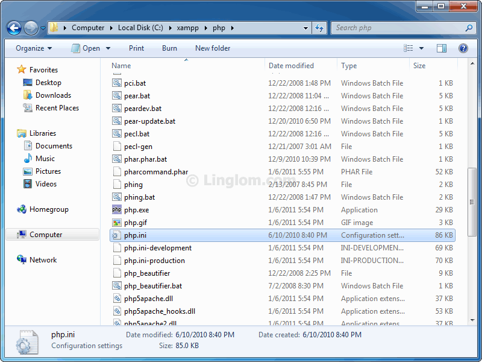Click the php_beautifier file icon
482x362 pixels.
coord(117,273)
